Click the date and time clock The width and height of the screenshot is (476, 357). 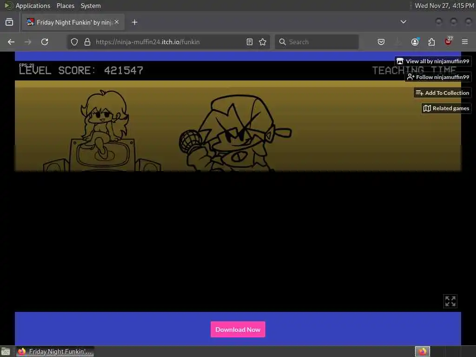click(444, 6)
